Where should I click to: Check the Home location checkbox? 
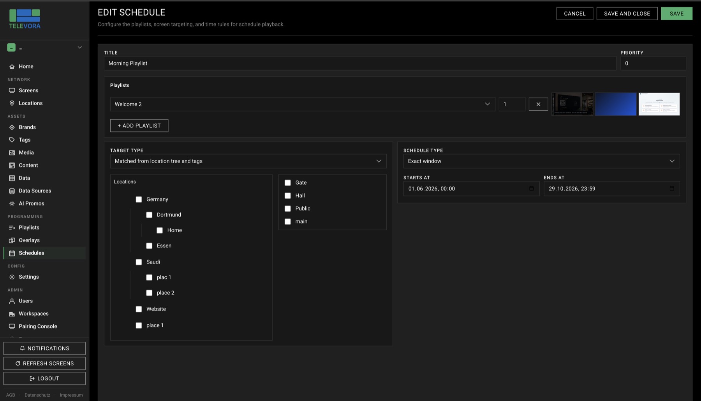click(160, 230)
